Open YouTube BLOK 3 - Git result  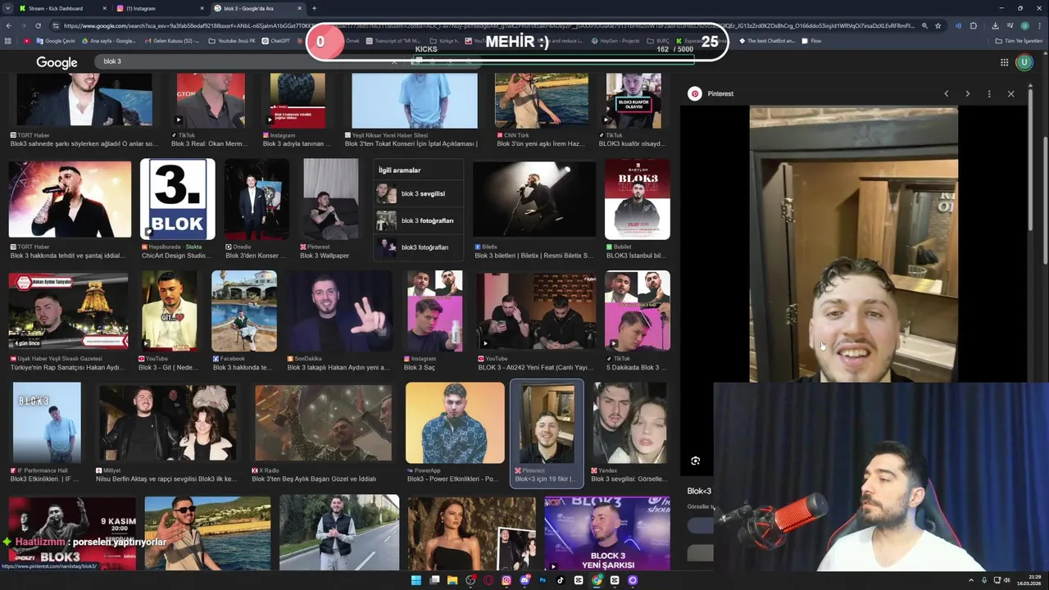pos(169,311)
